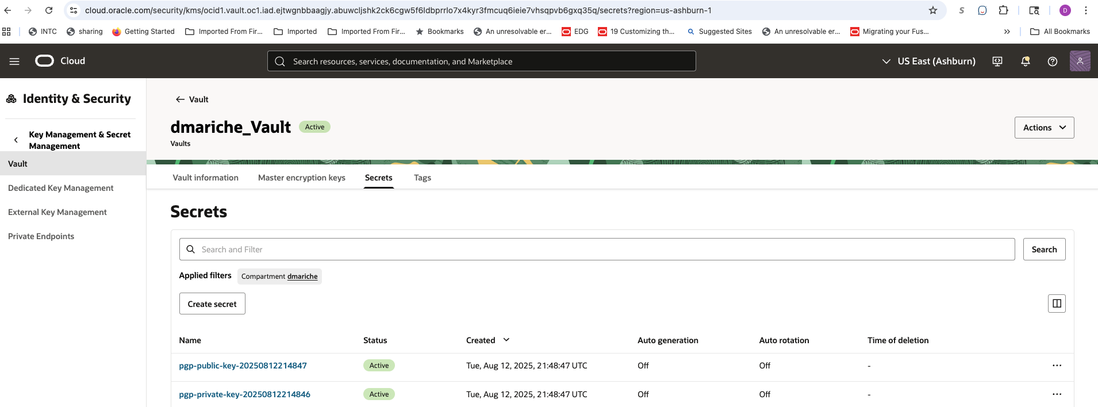Click the browser back arrow
The width and height of the screenshot is (1098, 407).
point(8,10)
